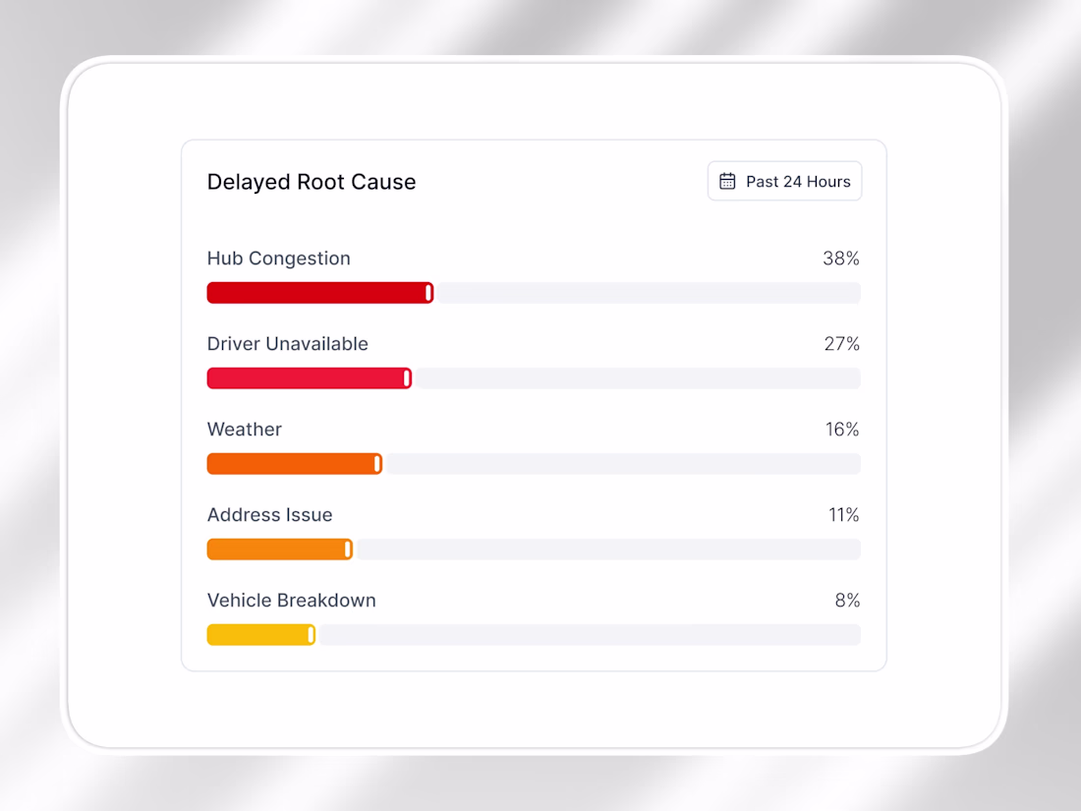This screenshot has width=1081, height=811.
Task: Click the calendar icon beside Past 24 Hours
Action: click(x=727, y=182)
